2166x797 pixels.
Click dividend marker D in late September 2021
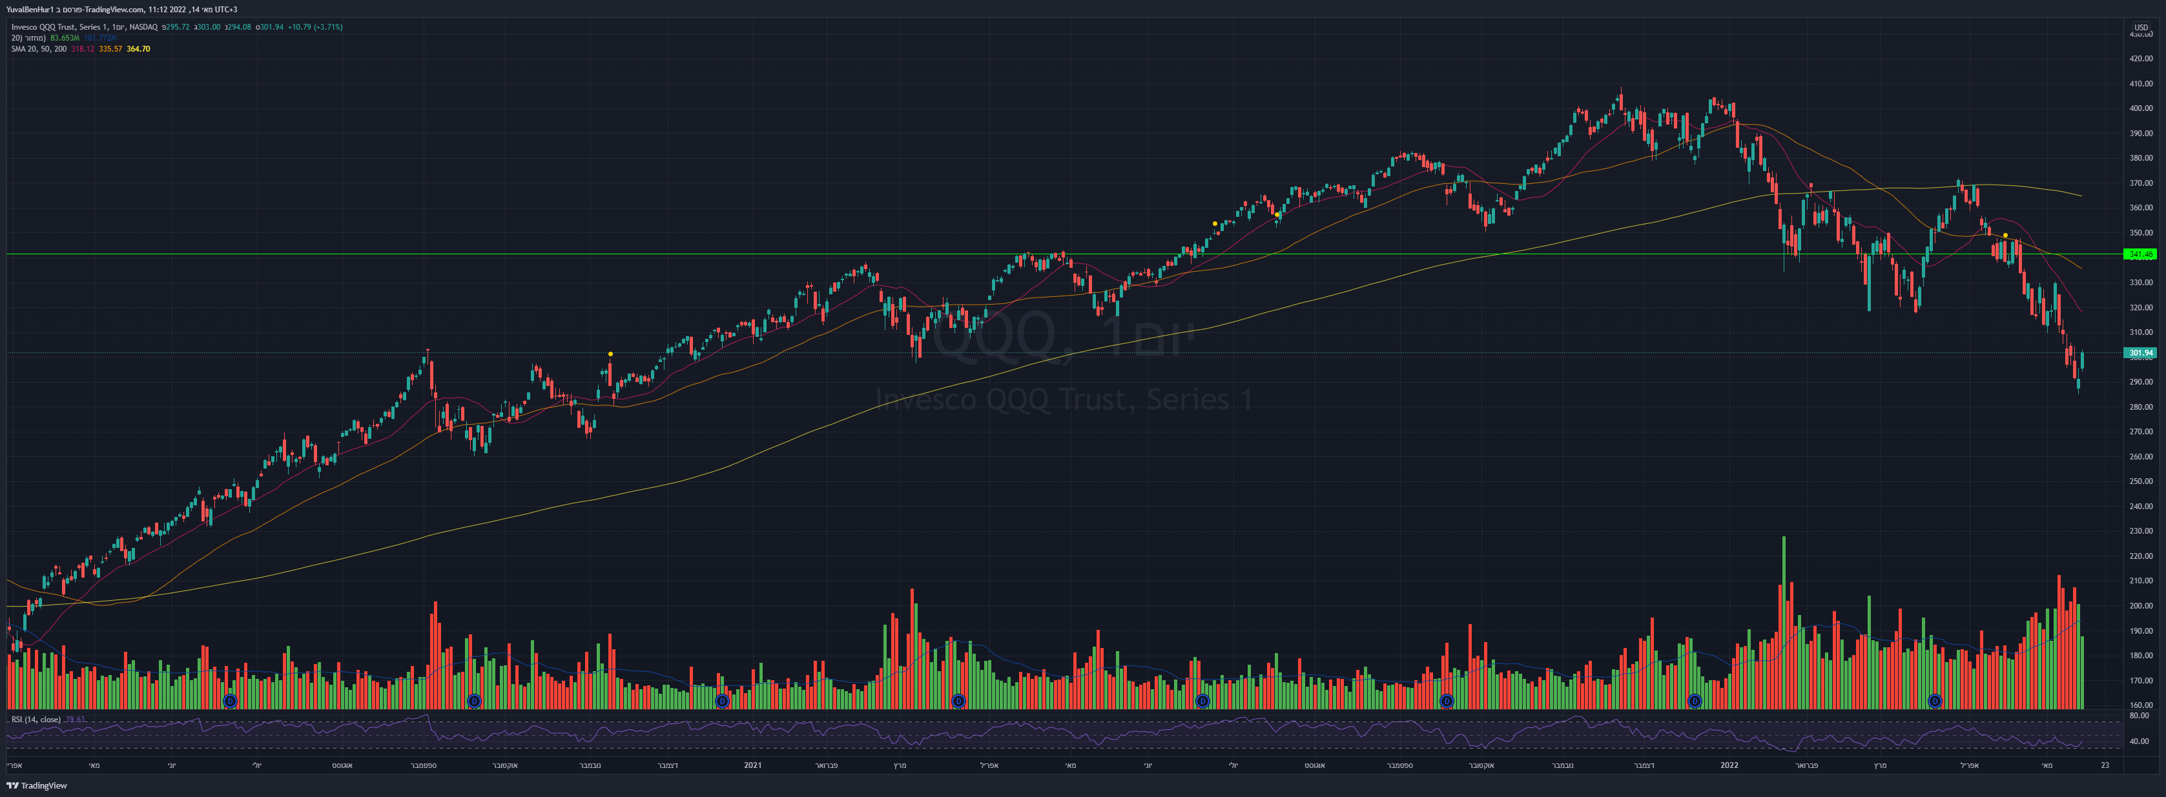tap(1446, 701)
